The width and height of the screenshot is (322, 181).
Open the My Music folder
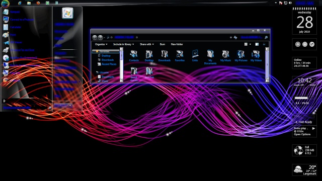pos(225,56)
